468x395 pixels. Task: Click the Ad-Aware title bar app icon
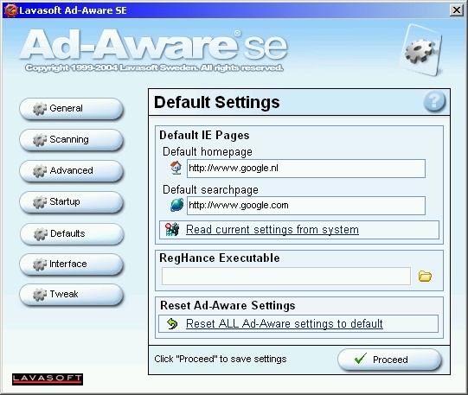click(x=10, y=10)
